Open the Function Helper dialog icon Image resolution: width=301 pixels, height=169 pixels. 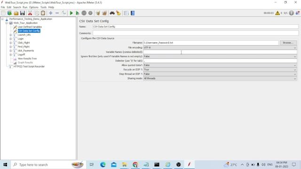coord(126,13)
